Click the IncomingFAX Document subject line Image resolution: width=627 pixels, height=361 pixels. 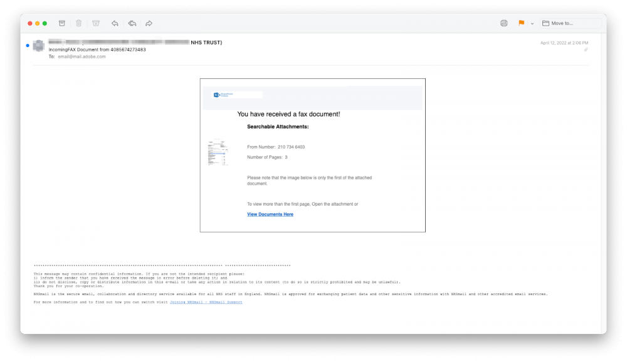pyautogui.click(x=97, y=50)
